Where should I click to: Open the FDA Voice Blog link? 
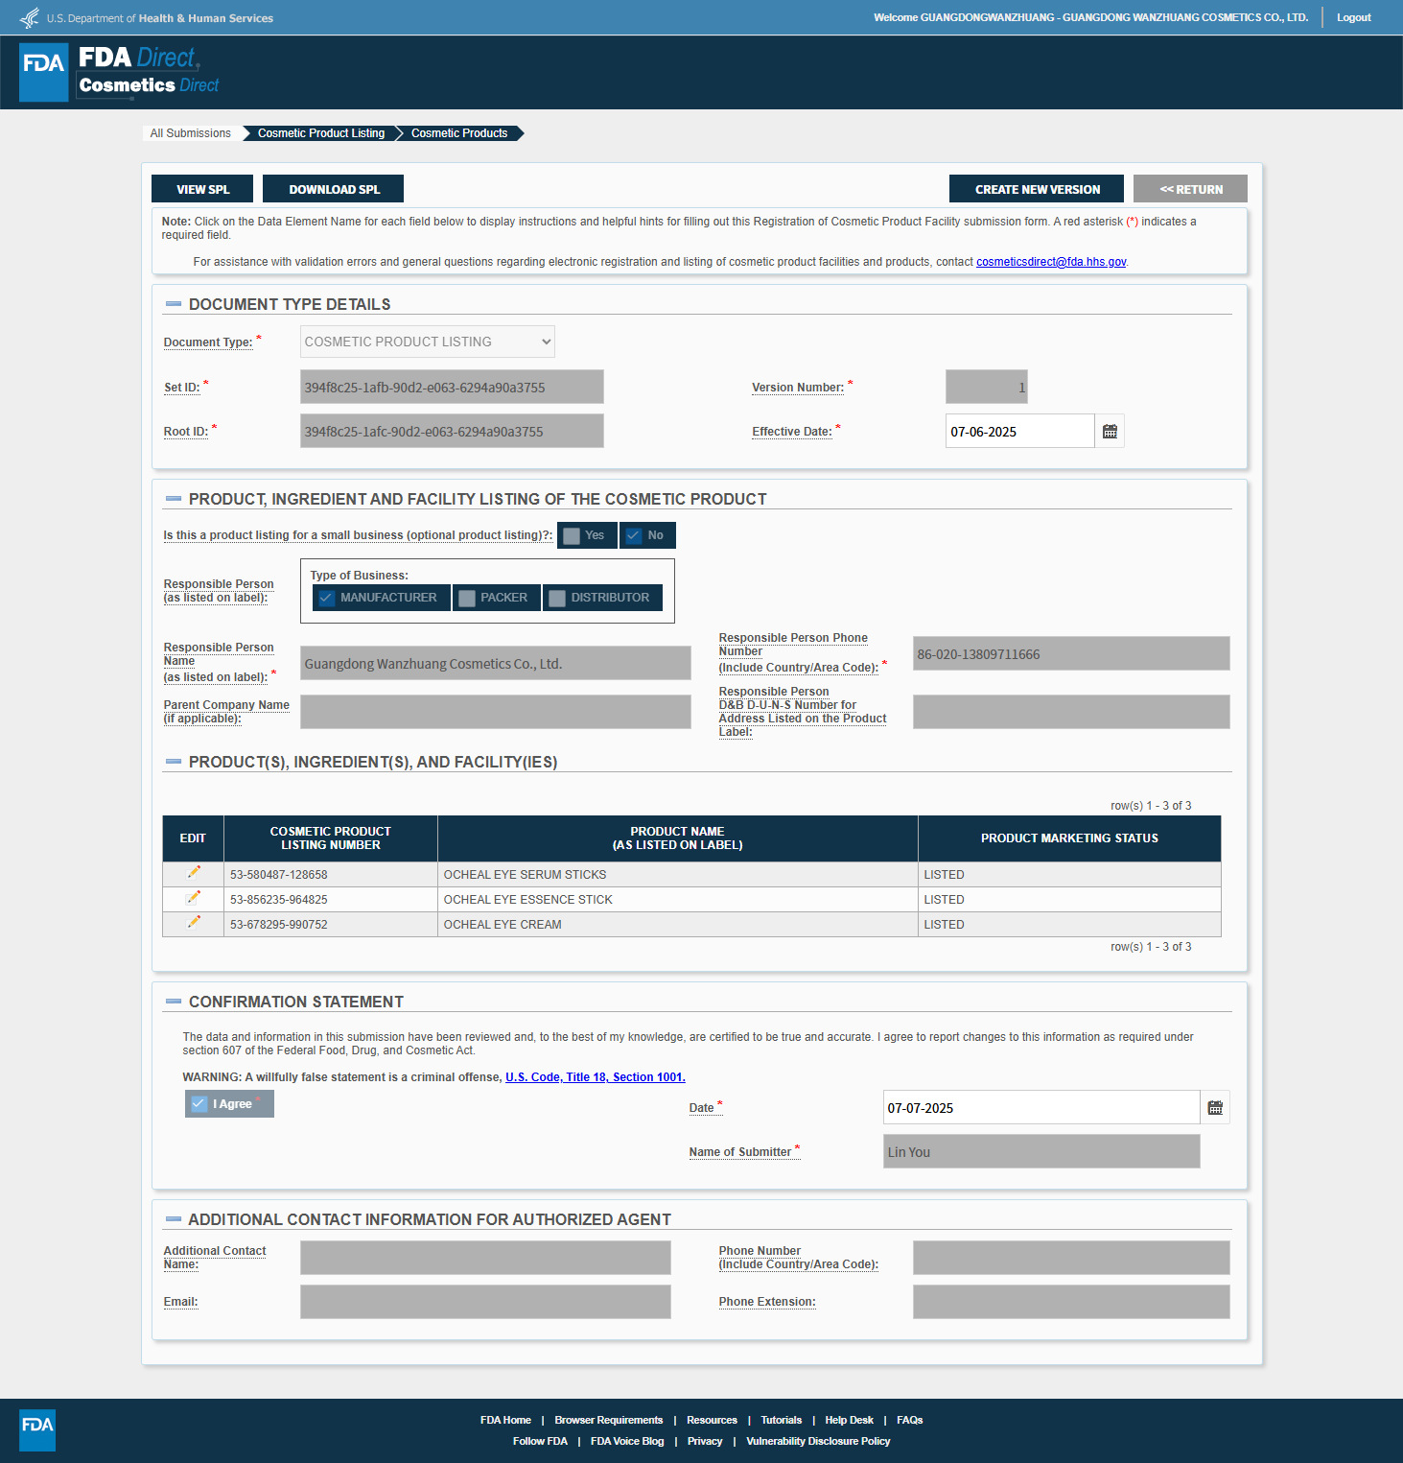click(x=627, y=1441)
